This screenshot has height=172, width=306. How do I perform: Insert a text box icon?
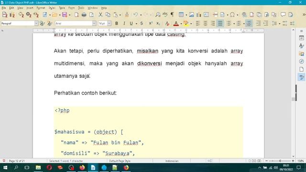coord(206,15)
